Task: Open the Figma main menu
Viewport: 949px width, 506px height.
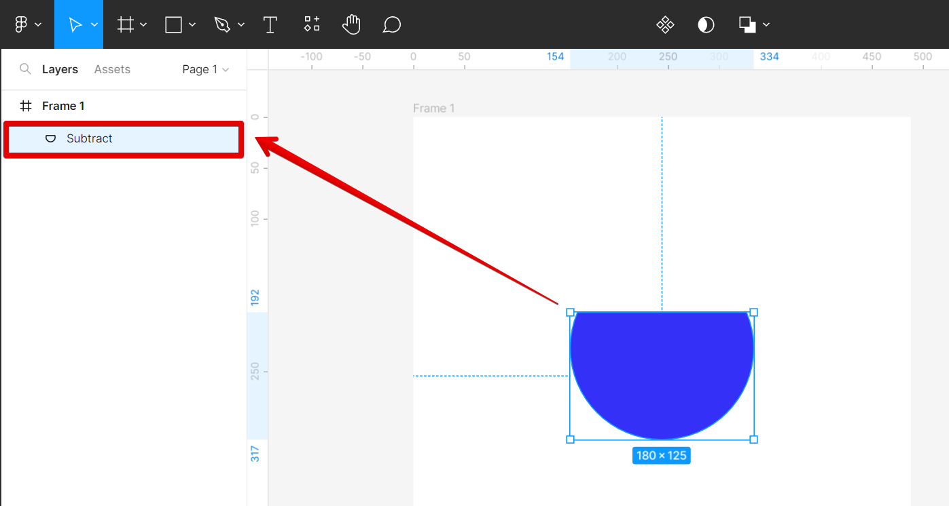Action: pyautogui.click(x=21, y=25)
